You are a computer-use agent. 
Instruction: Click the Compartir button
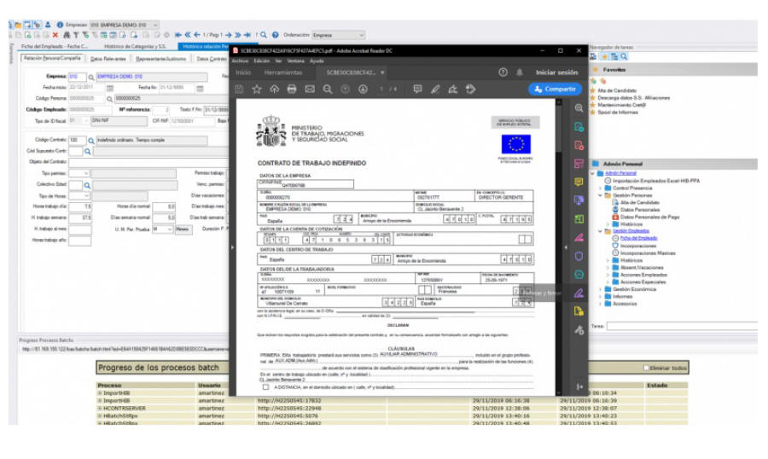click(555, 89)
